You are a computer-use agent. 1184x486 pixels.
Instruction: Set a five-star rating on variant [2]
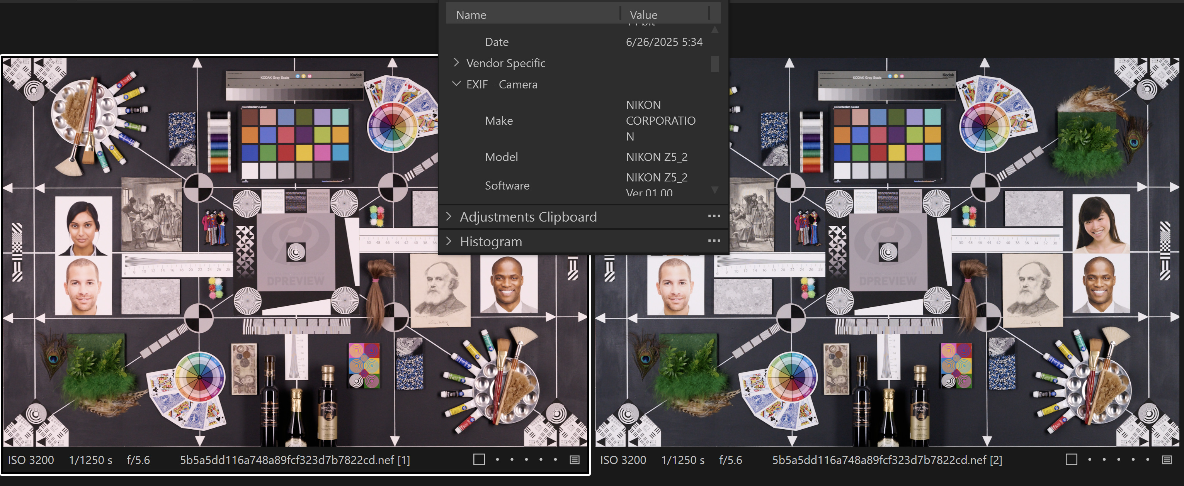1147,459
